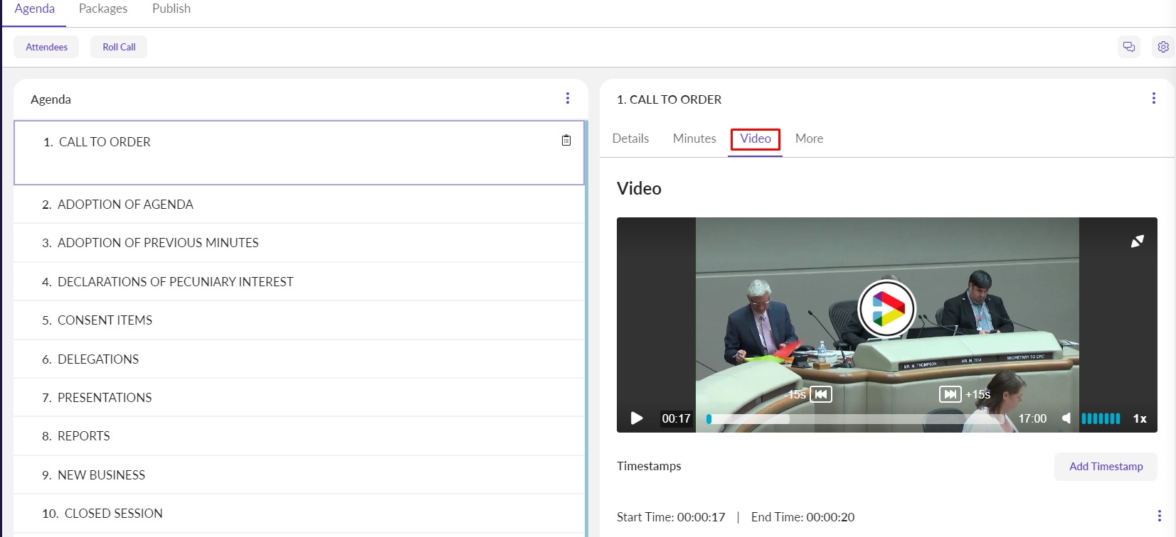The height and width of the screenshot is (537, 1176).
Task: Open the Roll Call button
Action: [x=119, y=47]
